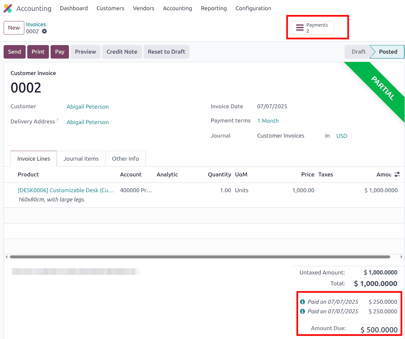Click the Pay button
Image resolution: width=405 pixels, height=339 pixels.
(60, 52)
